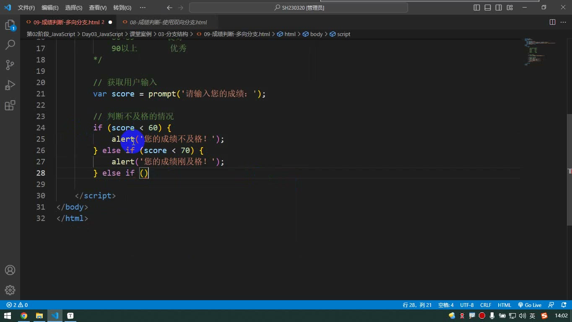The image size is (572, 322).
Task: Change the UTF-8 file encoding
Action: [x=467, y=305]
